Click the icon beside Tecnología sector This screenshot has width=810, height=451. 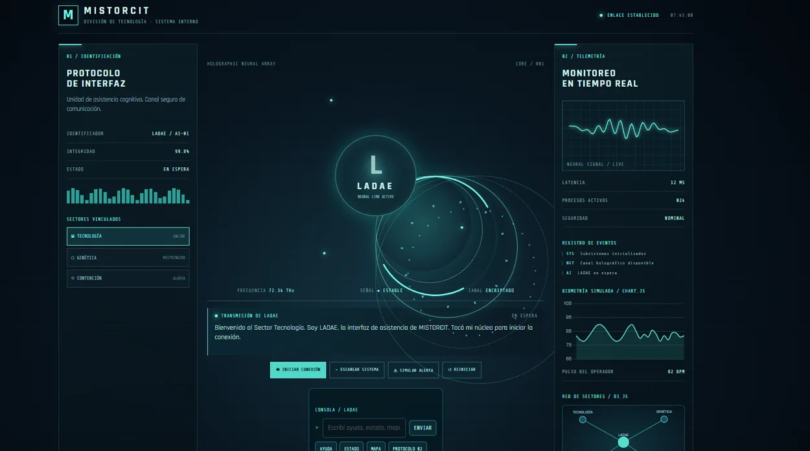[73, 237]
